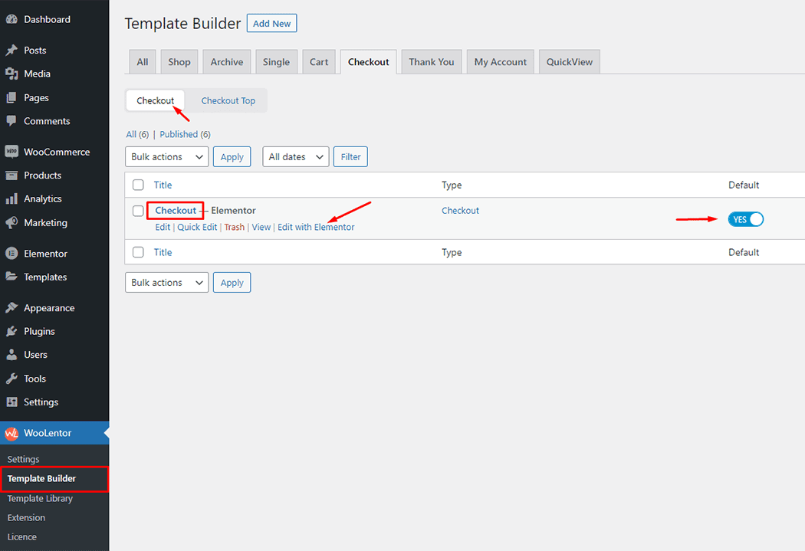Select the Appearance brush icon
This screenshot has width=805, height=551.
pos(13,307)
